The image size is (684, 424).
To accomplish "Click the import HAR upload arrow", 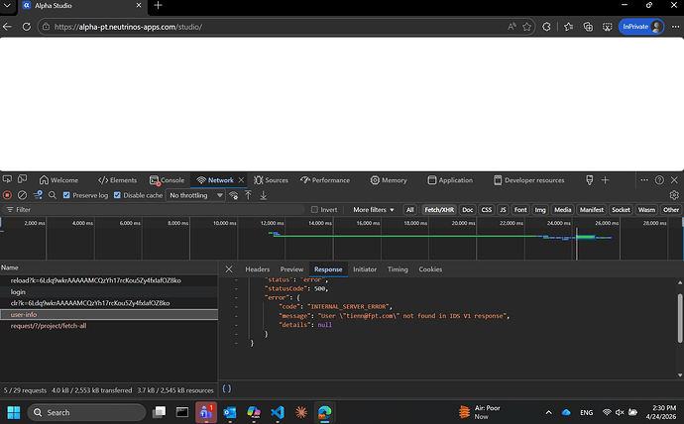I will (x=248, y=195).
